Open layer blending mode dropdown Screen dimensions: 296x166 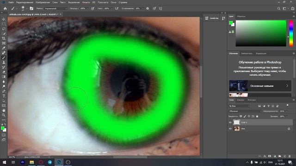[x=245, y=111]
